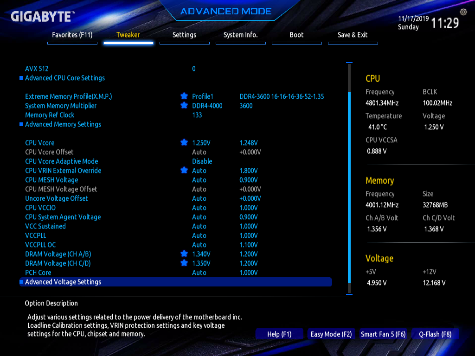
Task: Click the square bullet beside Advanced Memory Settings
Action: coord(21,124)
